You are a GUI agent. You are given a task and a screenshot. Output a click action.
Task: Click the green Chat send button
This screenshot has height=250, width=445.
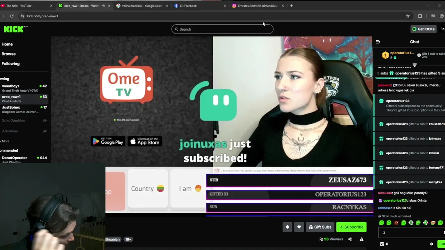click(x=442, y=244)
